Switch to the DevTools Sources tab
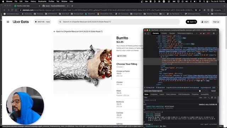 [172, 33]
